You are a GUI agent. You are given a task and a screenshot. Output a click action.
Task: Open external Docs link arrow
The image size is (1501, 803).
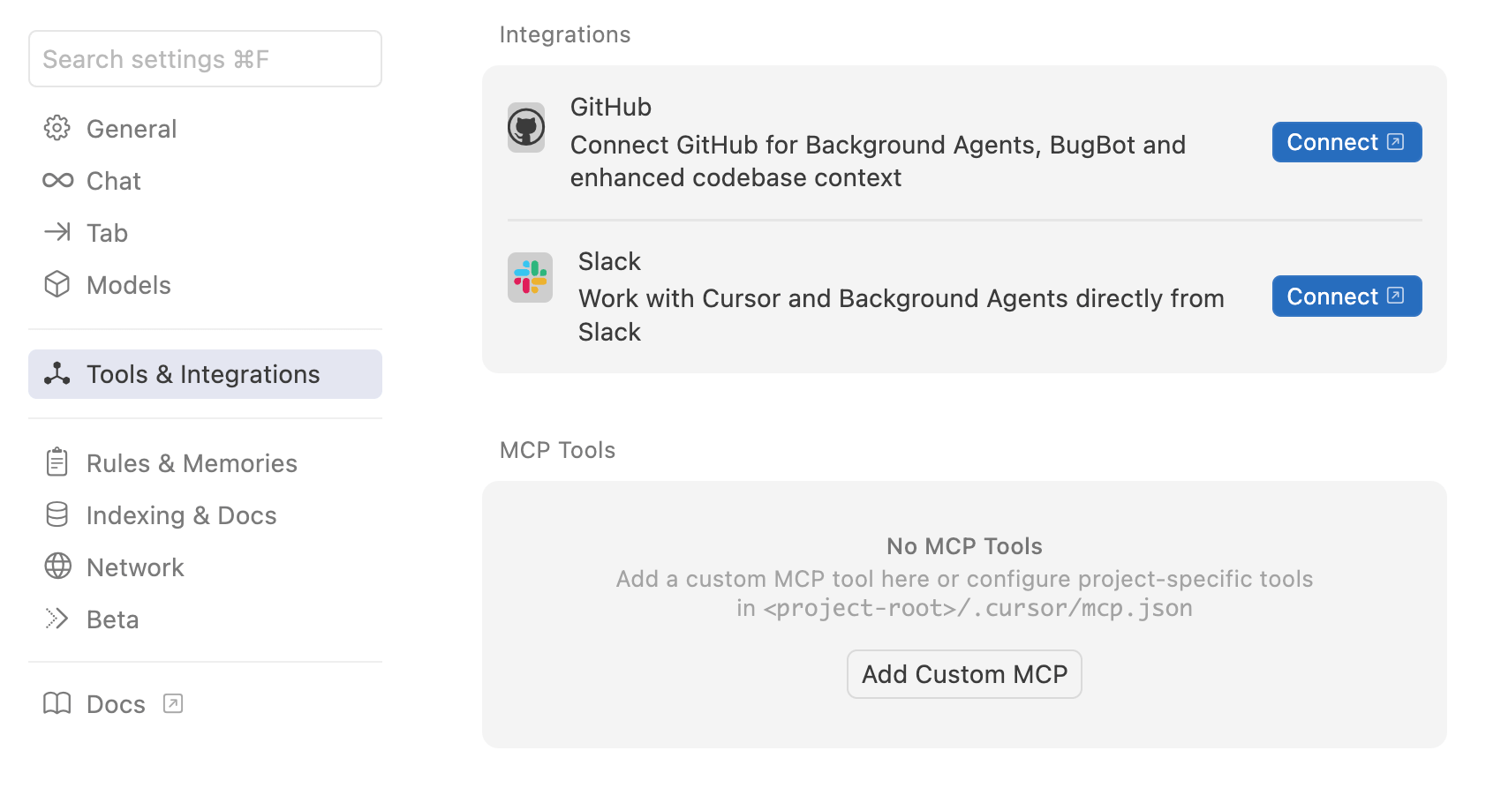(x=173, y=703)
